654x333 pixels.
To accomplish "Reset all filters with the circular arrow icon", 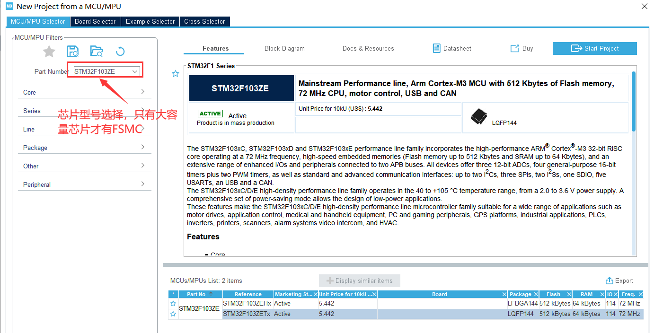I will click(120, 52).
